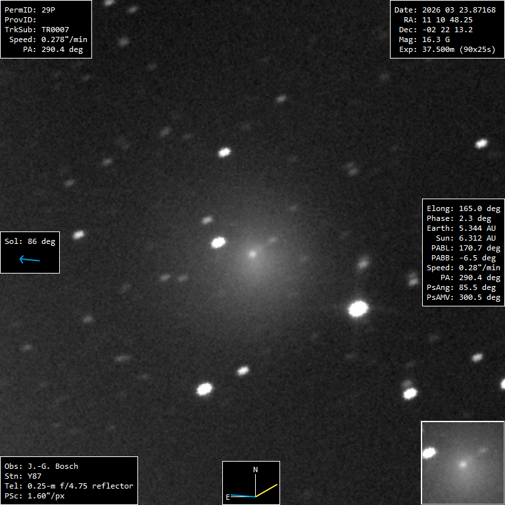Open the inset comet thumbnail image

pyautogui.click(x=462, y=462)
